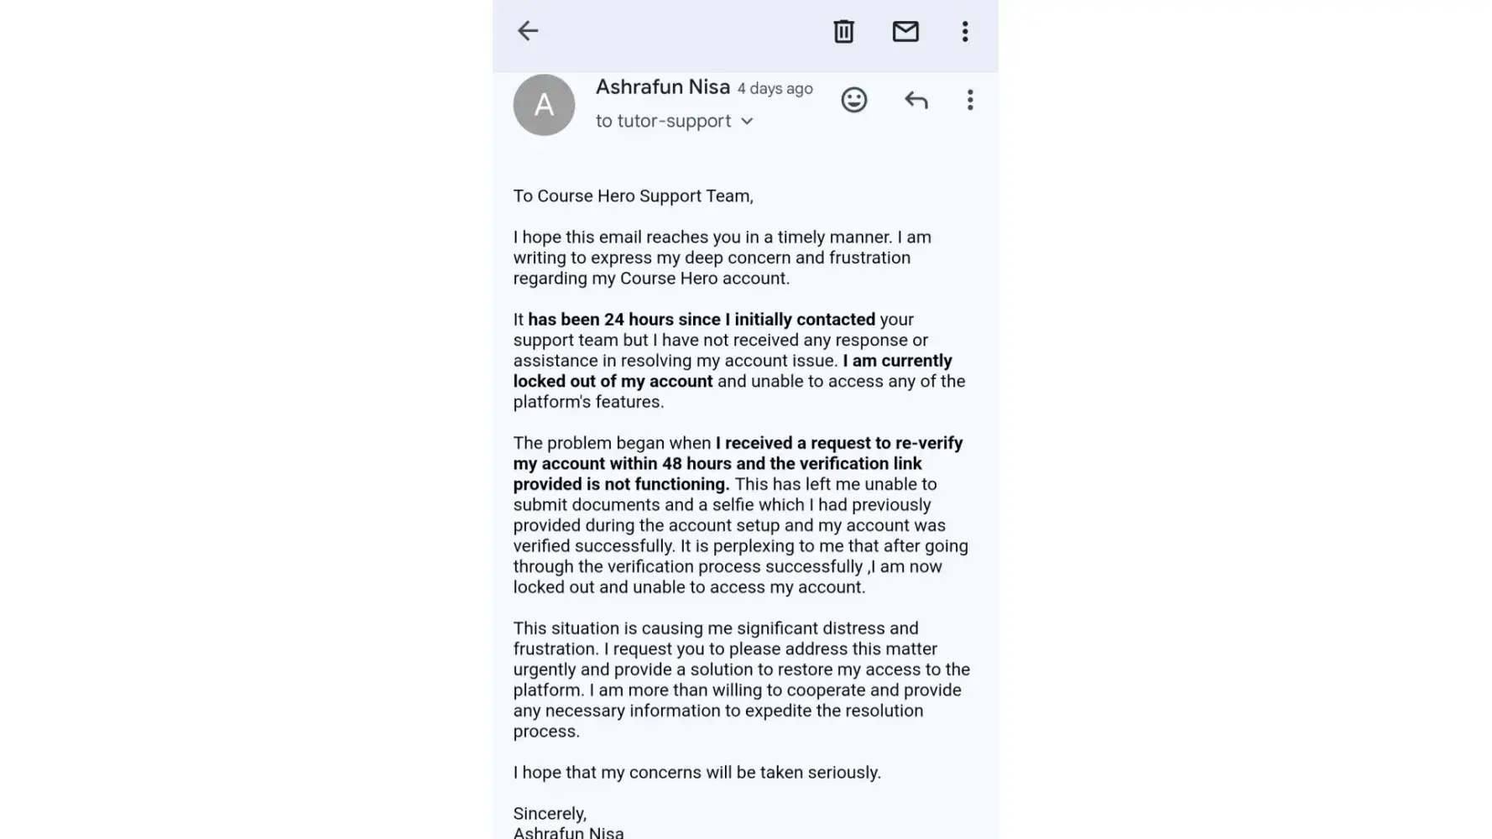This screenshot has height=839, width=1492.
Task: Tap the sender avatar with letter A
Action: tap(544, 105)
